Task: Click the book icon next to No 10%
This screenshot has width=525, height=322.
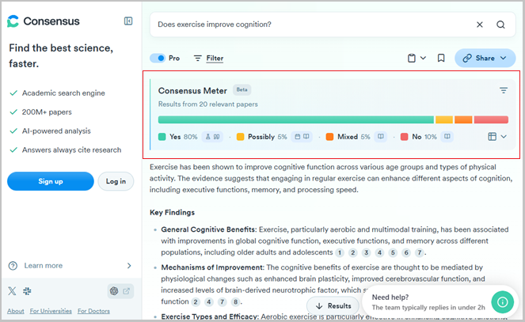Action: 447,137
